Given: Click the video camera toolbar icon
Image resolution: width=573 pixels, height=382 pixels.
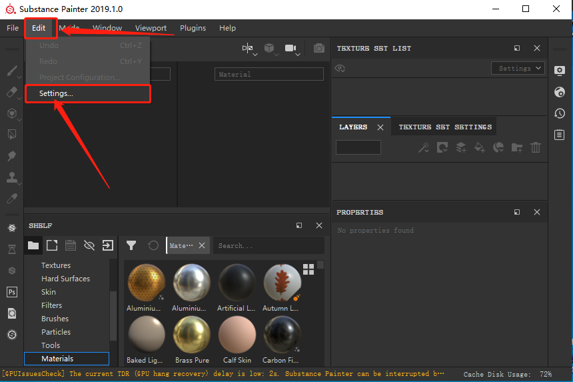Looking at the screenshot, I should click(x=290, y=48).
